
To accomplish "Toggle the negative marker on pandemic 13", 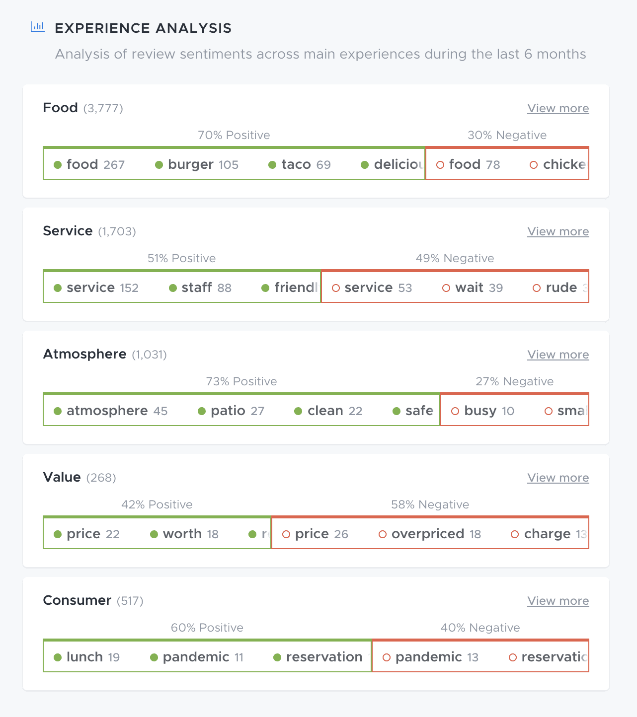I will [386, 656].
